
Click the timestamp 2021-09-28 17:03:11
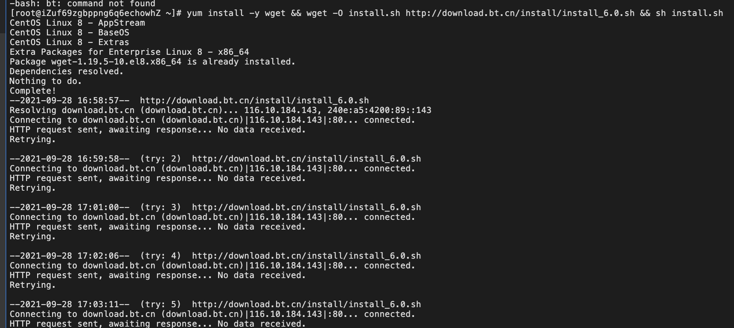click(69, 304)
